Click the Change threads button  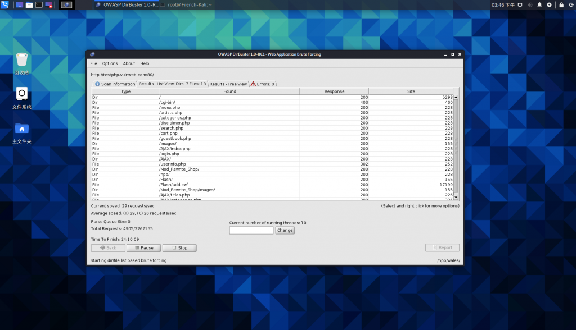(x=285, y=230)
